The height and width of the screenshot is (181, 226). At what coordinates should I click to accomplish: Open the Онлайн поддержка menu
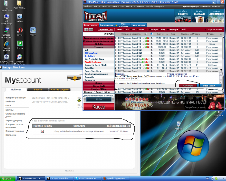pyautogui.click(x=155, y=6)
